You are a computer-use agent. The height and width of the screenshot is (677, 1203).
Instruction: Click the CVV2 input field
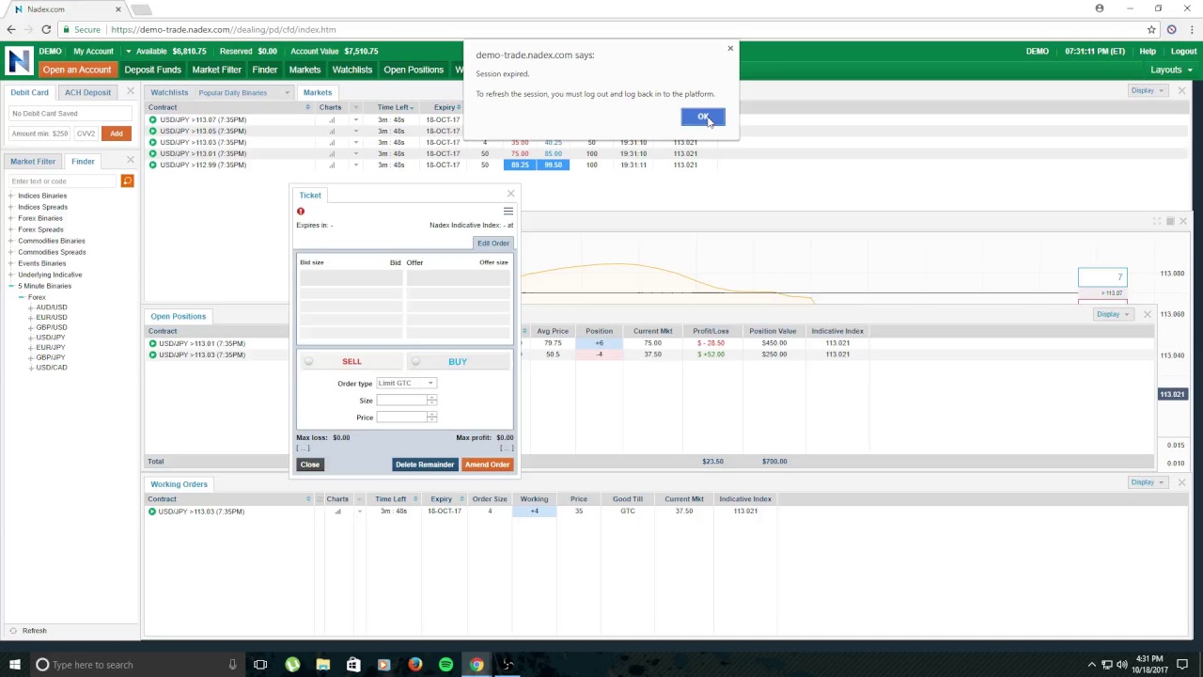(x=86, y=134)
